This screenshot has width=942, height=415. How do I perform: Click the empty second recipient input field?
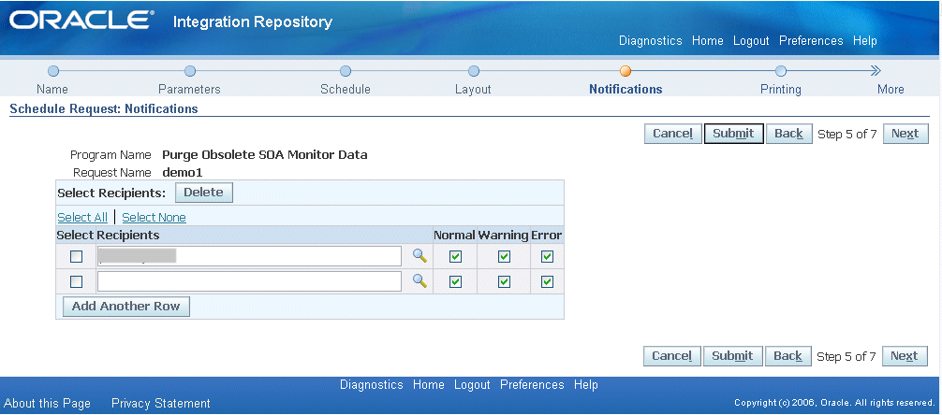pos(249,281)
